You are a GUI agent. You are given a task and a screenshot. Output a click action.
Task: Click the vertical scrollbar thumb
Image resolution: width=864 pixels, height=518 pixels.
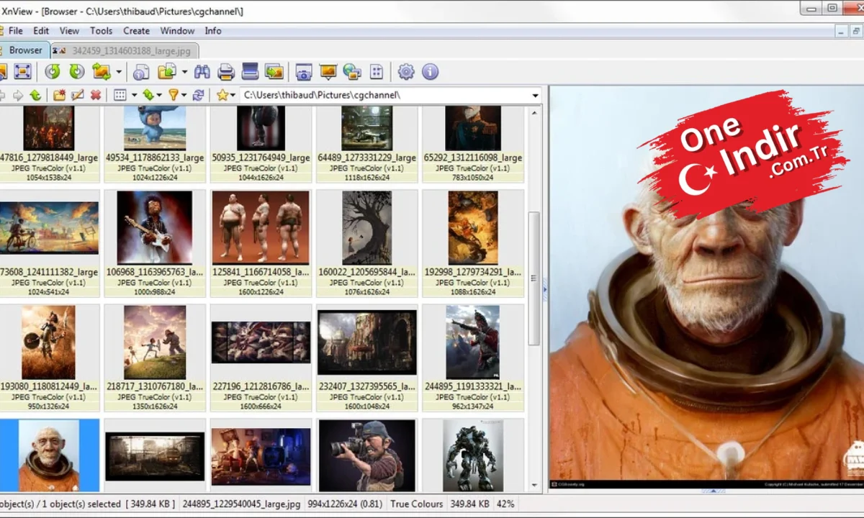click(534, 278)
